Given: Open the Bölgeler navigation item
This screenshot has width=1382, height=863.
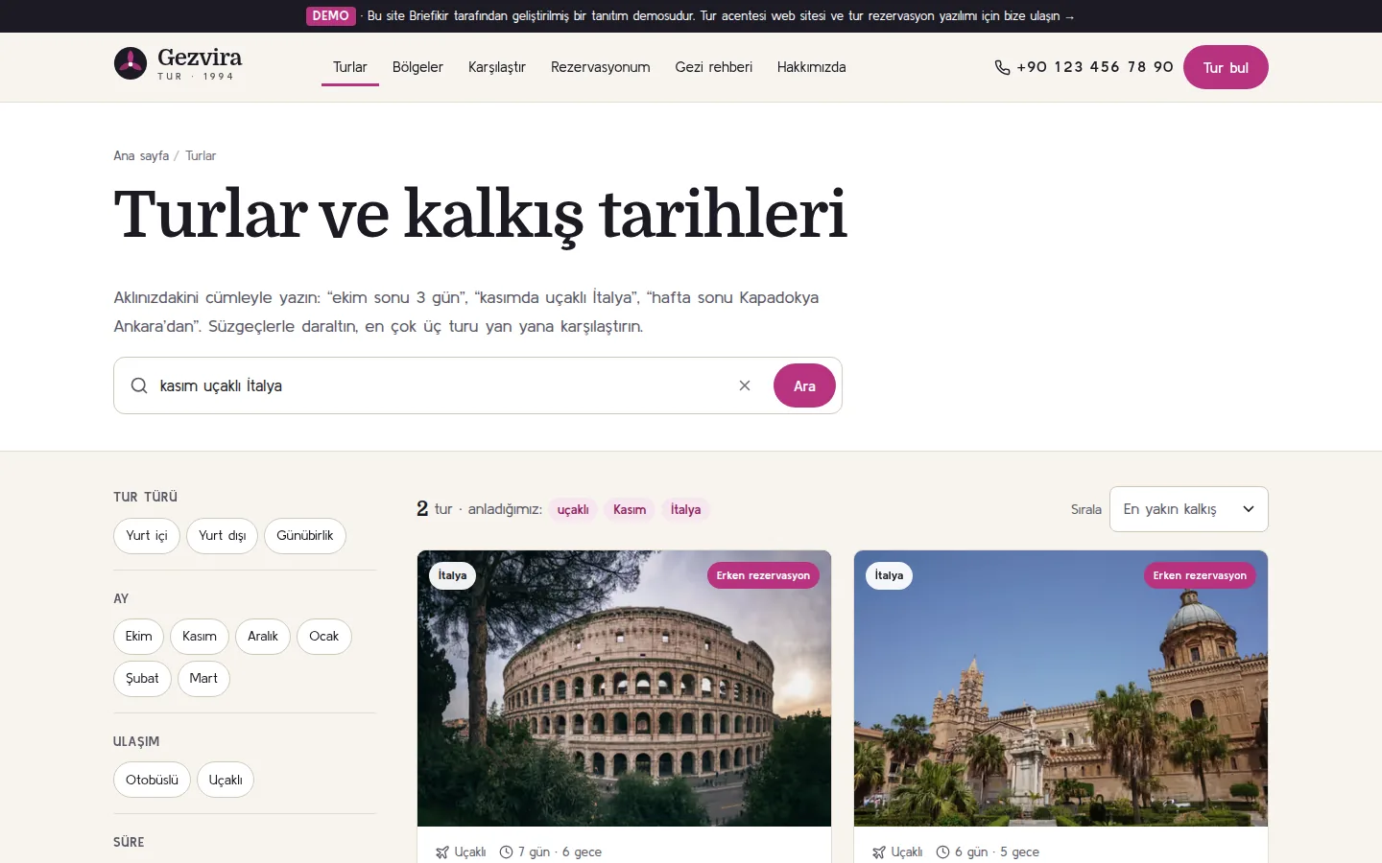Looking at the screenshot, I should [x=417, y=67].
